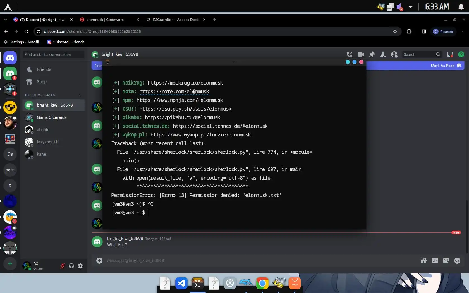Open the Chrome three-dot menu
This screenshot has height=293, width=469.
[x=463, y=32]
